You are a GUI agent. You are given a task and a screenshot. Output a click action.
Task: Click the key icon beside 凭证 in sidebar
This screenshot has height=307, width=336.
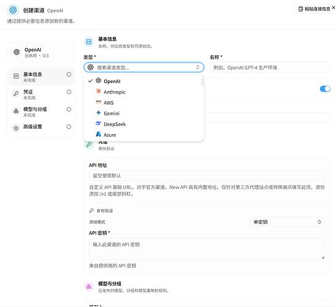pyautogui.click(x=16, y=94)
